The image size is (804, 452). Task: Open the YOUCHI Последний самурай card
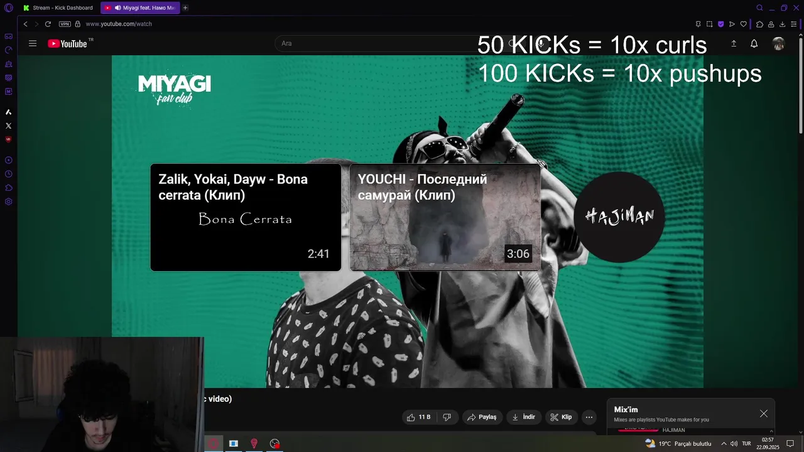coord(445,217)
